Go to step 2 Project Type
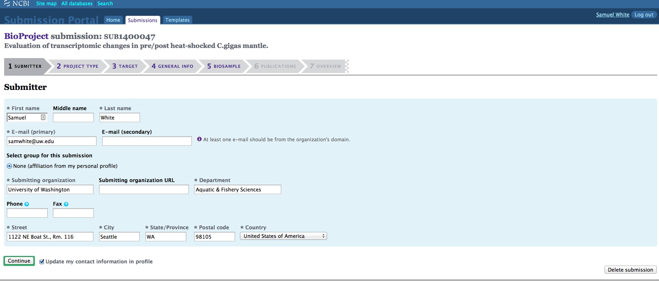This screenshot has height=281, width=659. pos(77,66)
